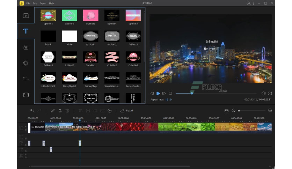
Task: Undo the last edit
Action: pyautogui.click(x=32, y=111)
